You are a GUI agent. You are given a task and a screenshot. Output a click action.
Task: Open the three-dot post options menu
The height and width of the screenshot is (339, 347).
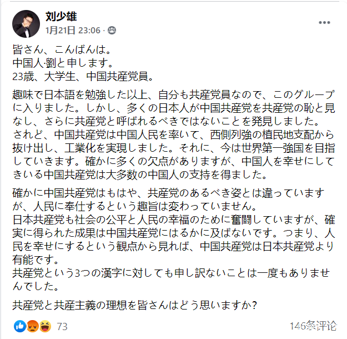[x=324, y=23]
